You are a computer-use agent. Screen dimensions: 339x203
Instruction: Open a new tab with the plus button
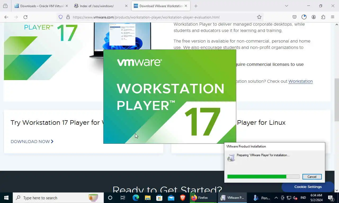click(196, 6)
